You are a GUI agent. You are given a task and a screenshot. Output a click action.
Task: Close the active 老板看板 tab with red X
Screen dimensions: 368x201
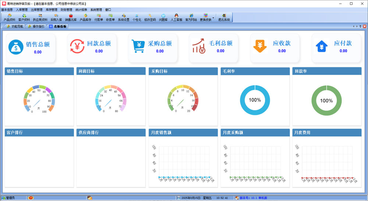pos(364,26)
